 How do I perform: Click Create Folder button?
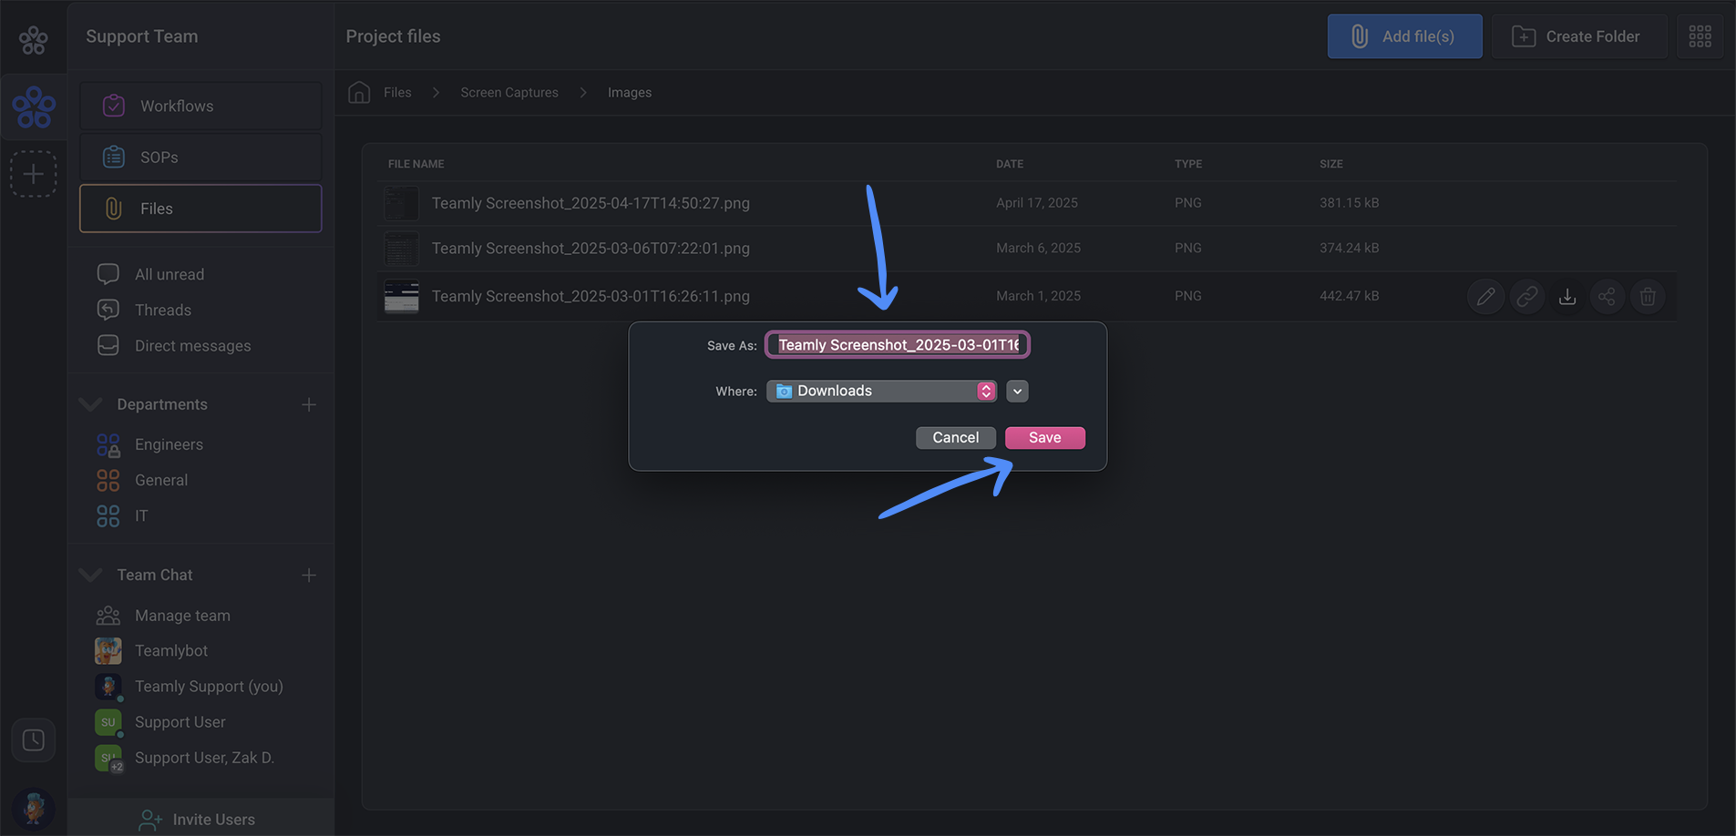click(x=1579, y=36)
